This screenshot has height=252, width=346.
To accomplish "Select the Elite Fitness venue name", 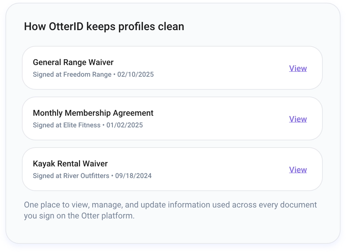I will (82, 125).
